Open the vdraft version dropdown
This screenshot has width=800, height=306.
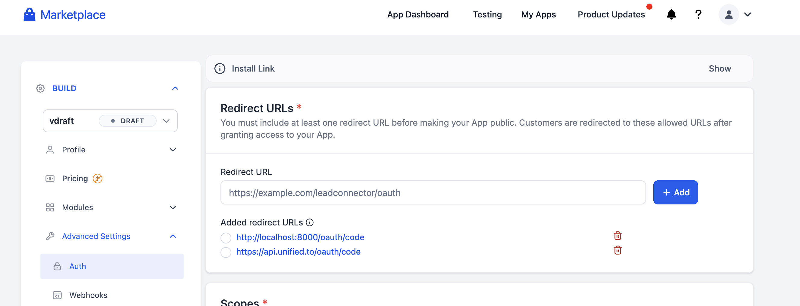tap(166, 121)
